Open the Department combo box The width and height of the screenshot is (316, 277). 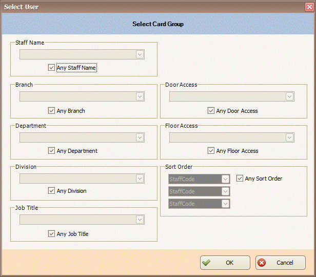point(140,137)
